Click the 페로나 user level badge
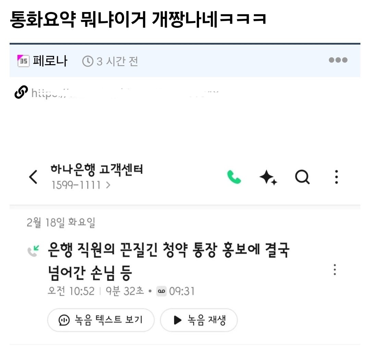 coord(23,61)
